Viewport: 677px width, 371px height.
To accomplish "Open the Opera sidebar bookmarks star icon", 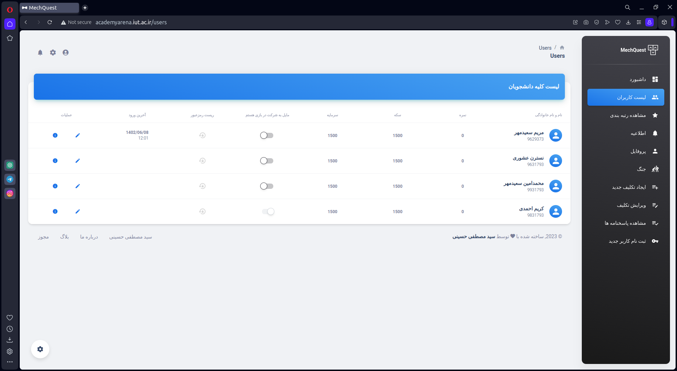I will point(10,38).
